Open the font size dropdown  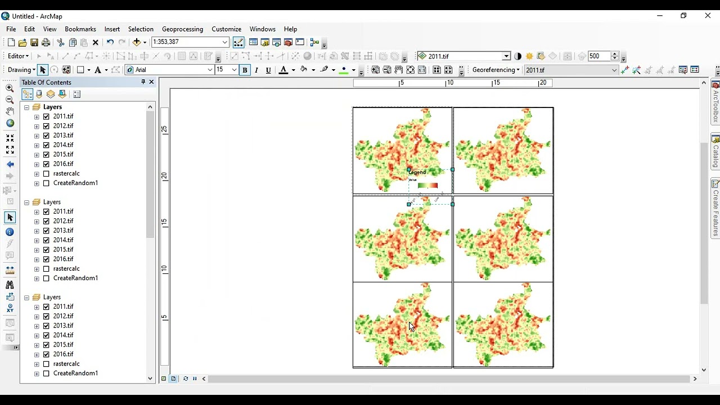click(x=235, y=70)
